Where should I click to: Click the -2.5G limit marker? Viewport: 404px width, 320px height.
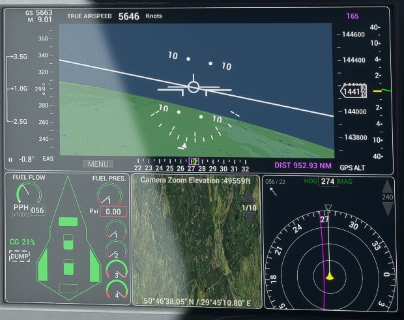click(x=18, y=122)
